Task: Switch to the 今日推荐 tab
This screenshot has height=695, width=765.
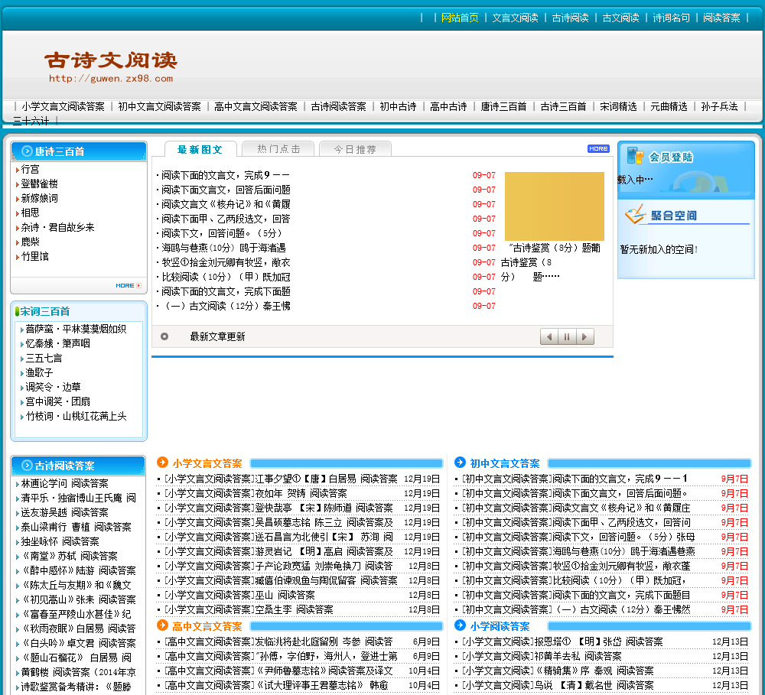Action: 355,149
